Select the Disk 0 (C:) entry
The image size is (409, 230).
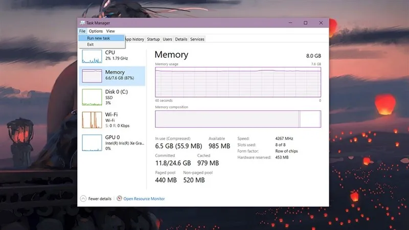[x=112, y=97]
